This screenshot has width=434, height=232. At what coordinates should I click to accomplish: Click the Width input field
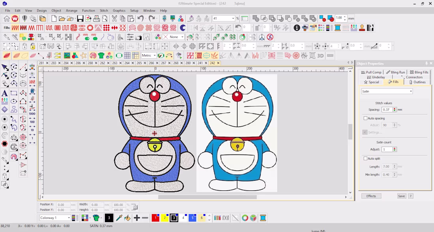coord(97,205)
